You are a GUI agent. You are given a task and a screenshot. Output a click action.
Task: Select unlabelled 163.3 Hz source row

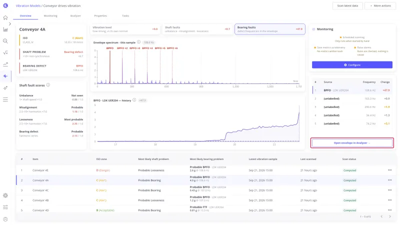pos(352,98)
